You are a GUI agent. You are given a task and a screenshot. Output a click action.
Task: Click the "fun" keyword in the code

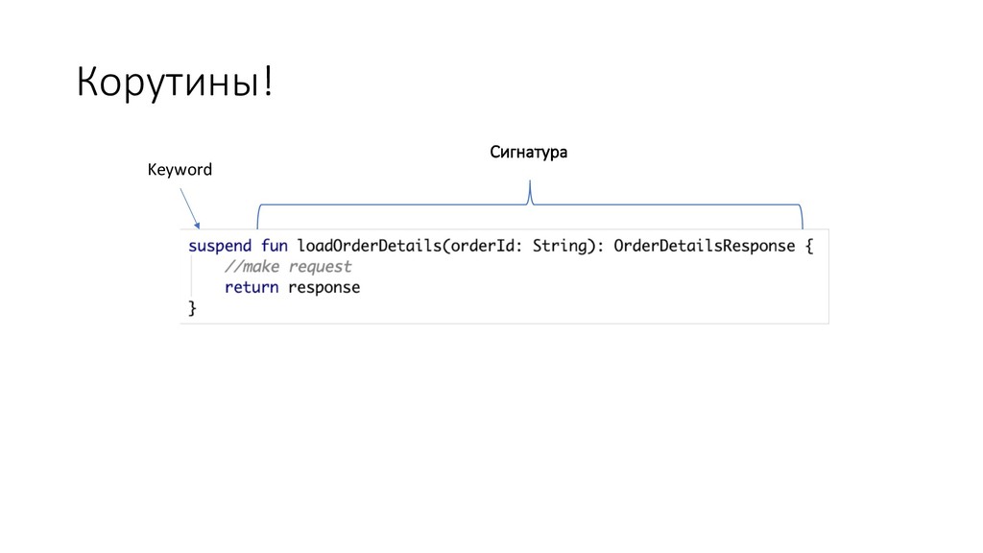(275, 246)
